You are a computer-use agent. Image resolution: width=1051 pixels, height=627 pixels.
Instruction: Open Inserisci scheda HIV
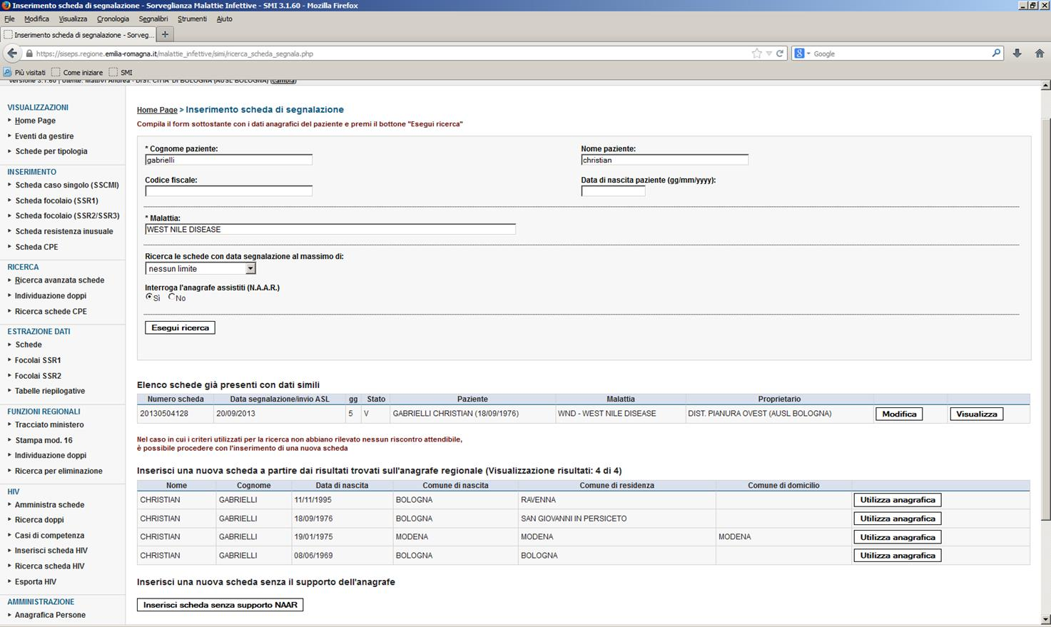point(51,551)
